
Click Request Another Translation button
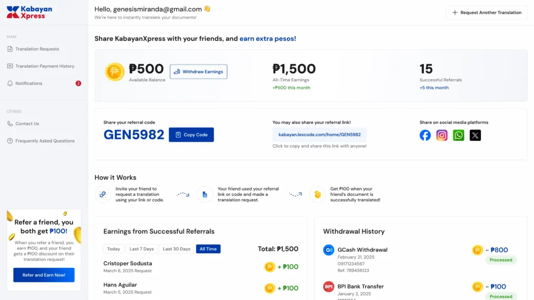pos(487,12)
